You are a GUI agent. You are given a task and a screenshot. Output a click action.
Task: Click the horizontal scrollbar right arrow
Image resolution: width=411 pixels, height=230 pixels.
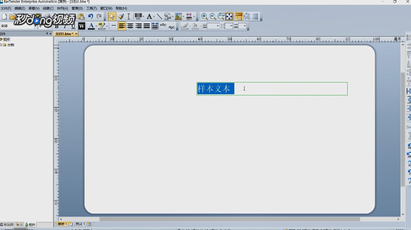pyautogui.click(x=398, y=219)
